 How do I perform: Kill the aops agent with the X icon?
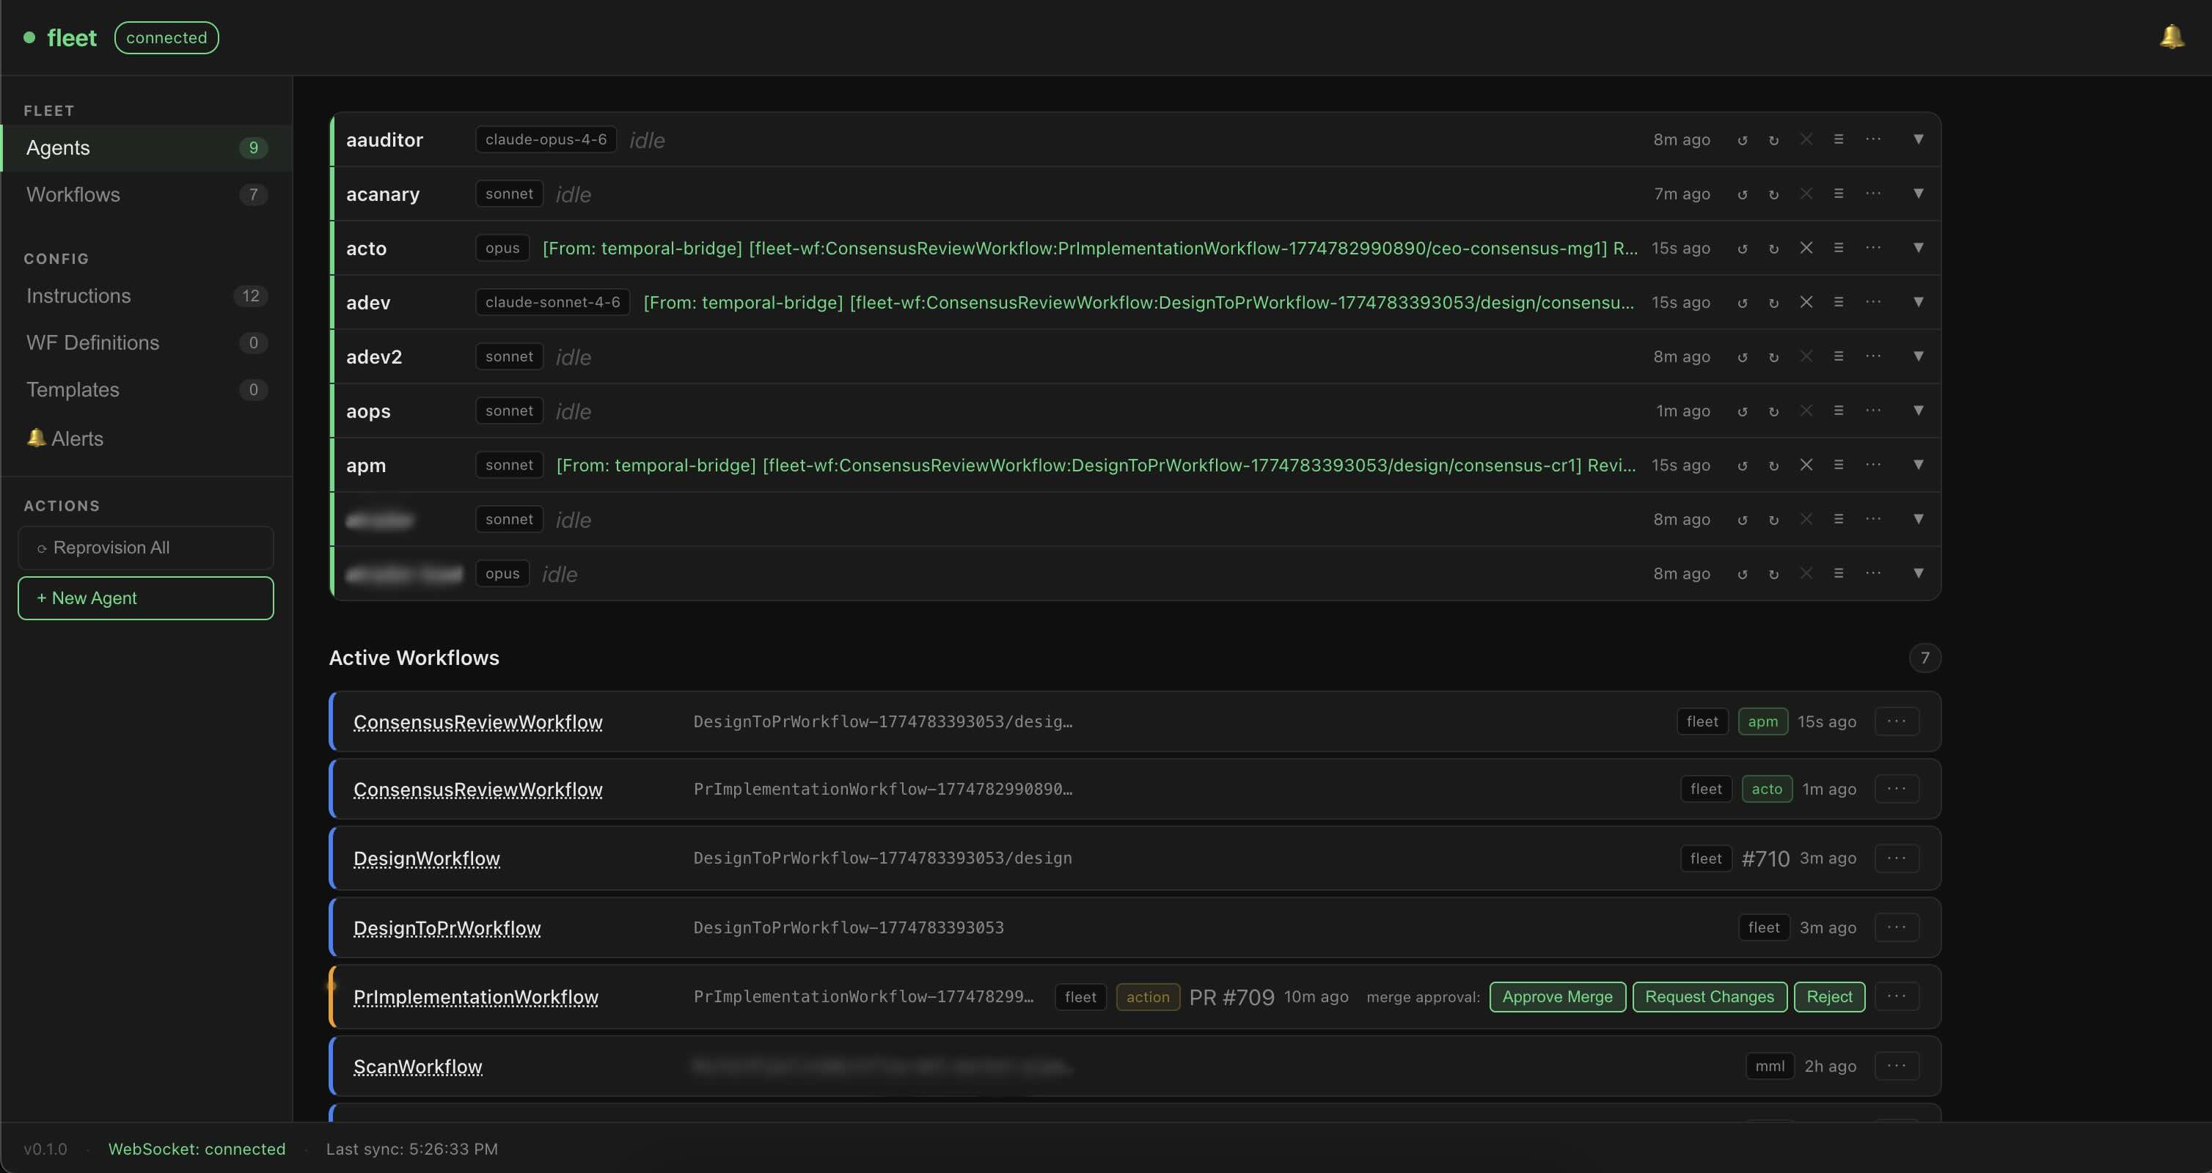[1806, 410]
